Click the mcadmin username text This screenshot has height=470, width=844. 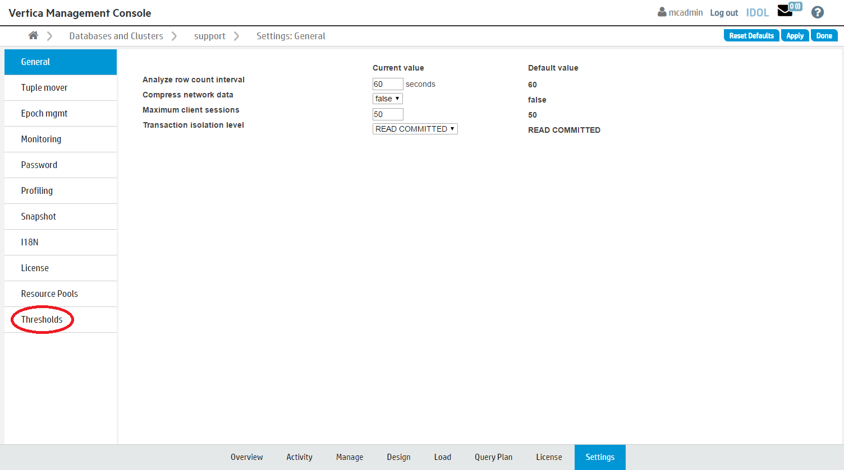[686, 12]
